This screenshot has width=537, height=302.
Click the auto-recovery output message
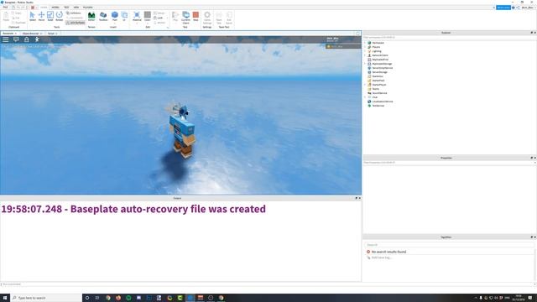click(133, 209)
